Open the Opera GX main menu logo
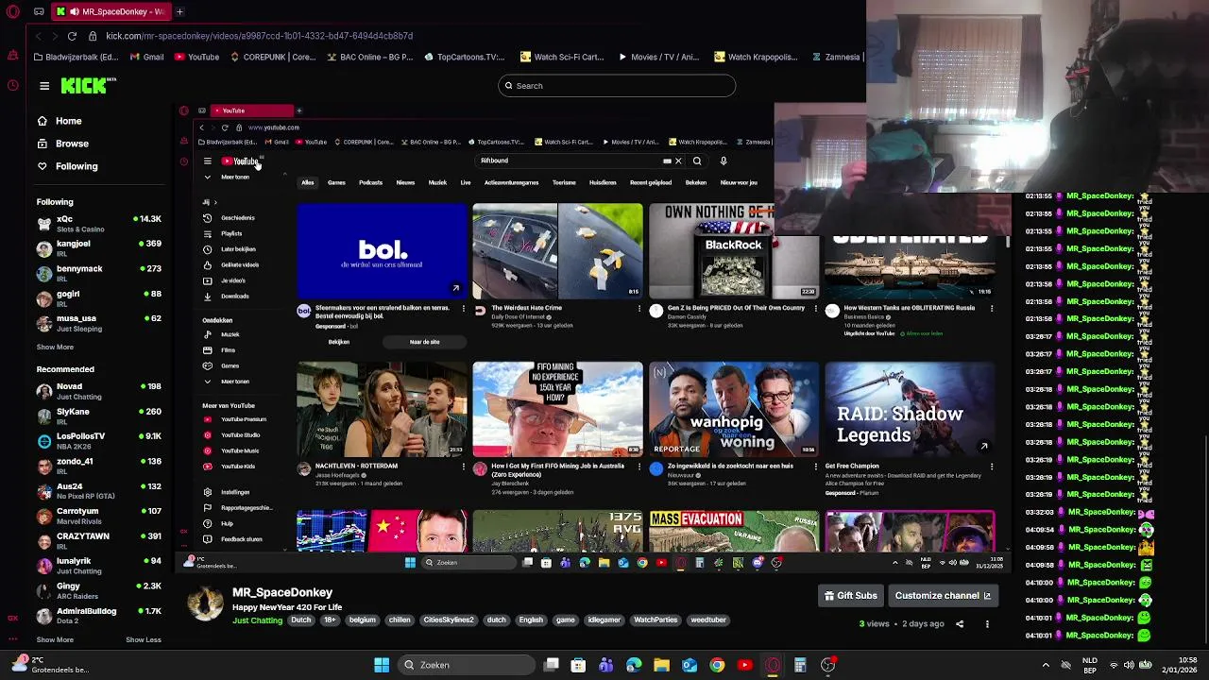Image resolution: width=1209 pixels, height=680 pixels. (12, 11)
